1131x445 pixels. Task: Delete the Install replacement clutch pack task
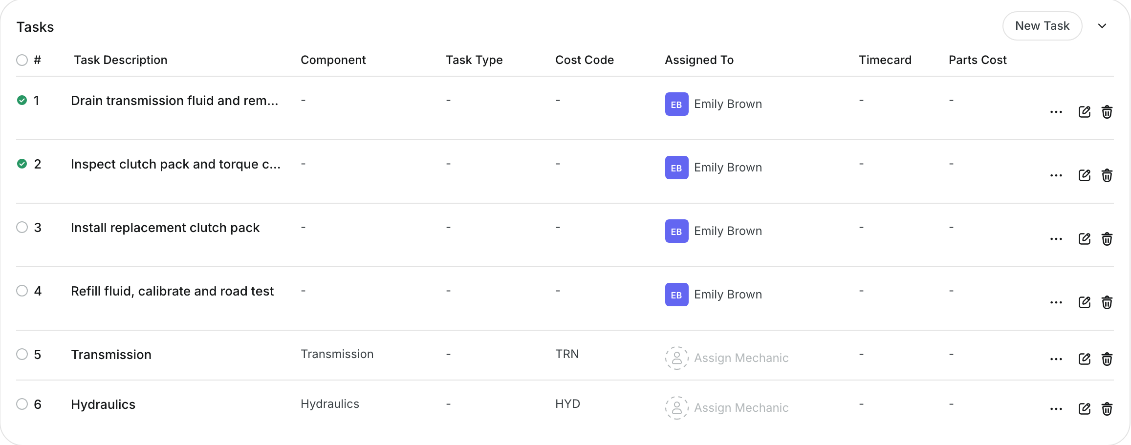click(1107, 239)
